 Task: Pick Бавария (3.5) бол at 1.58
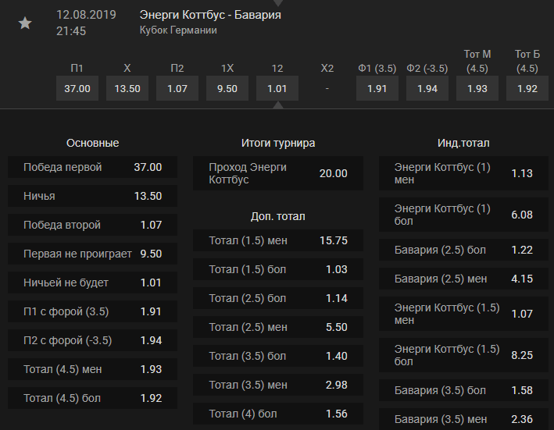[x=463, y=390]
